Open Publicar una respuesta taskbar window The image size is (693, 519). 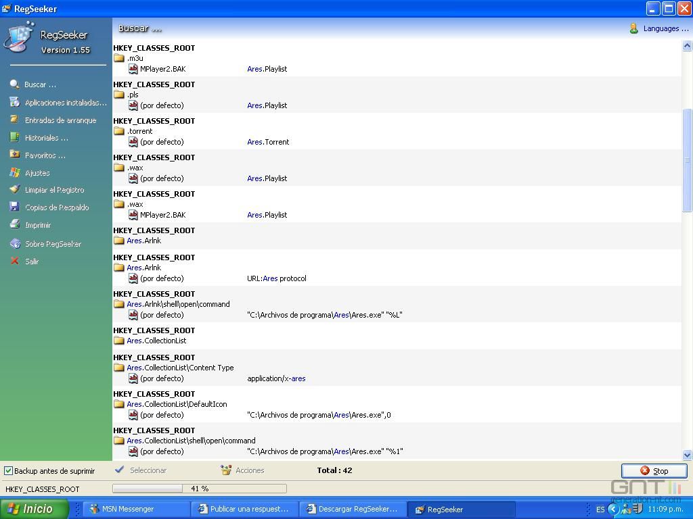(244, 509)
